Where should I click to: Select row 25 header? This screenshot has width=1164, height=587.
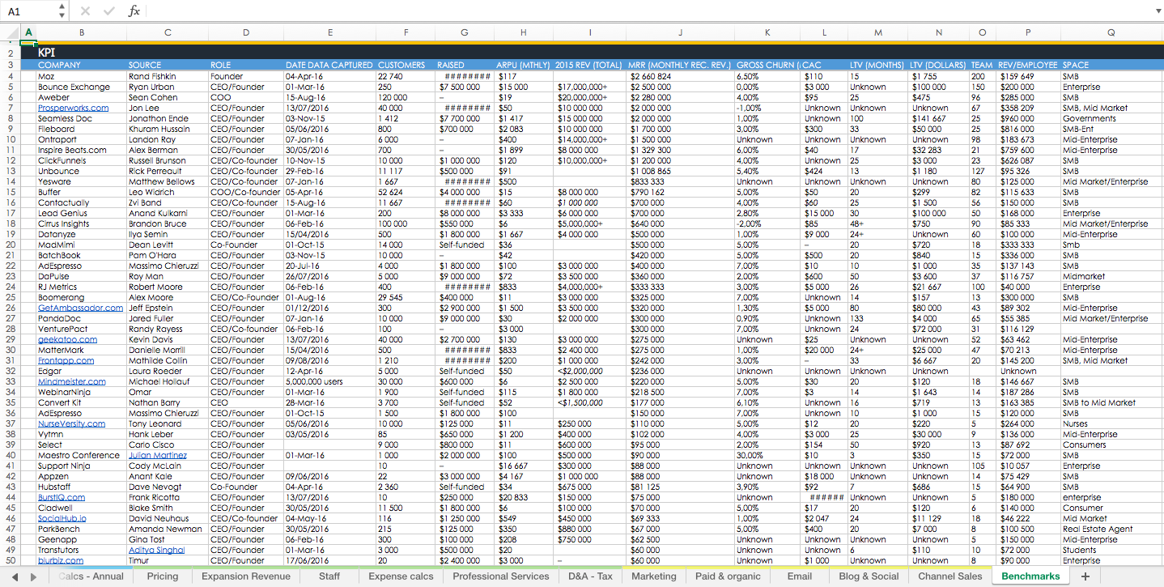pyautogui.click(x=11, y=297)
